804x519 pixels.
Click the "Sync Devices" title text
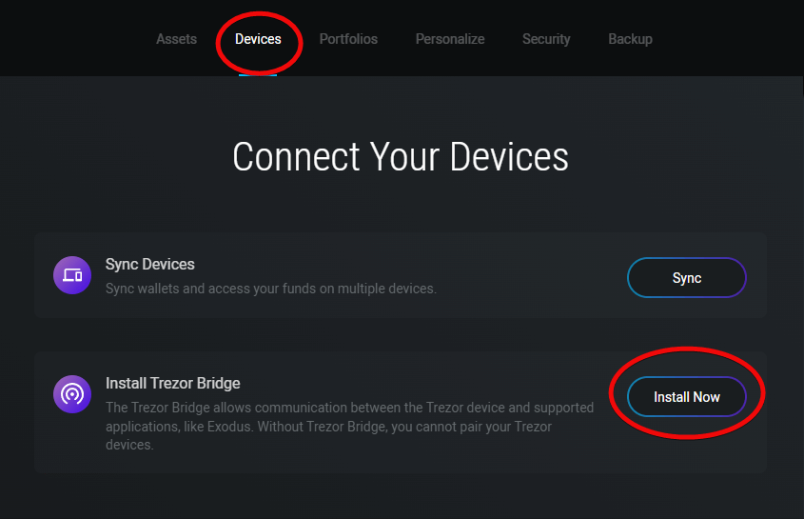point(150,264)
